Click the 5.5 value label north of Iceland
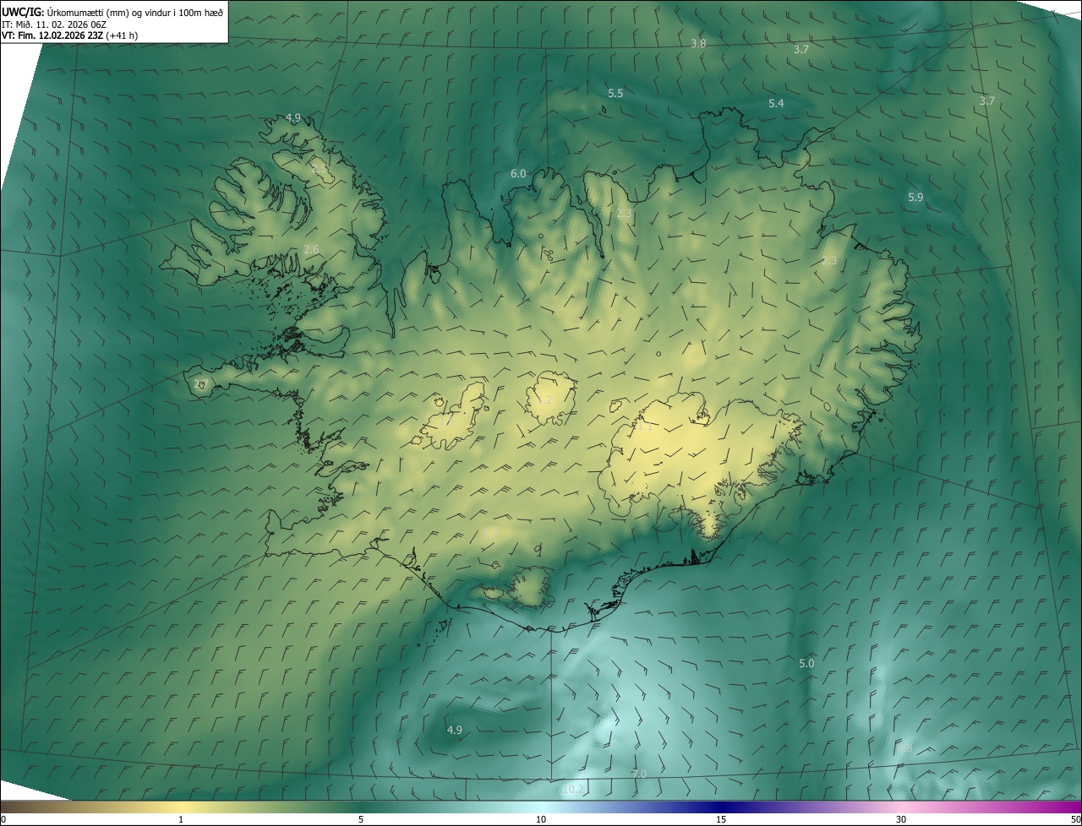Image resolution: width=1082 pixels, height=826 pixels. tap(615, 94)
